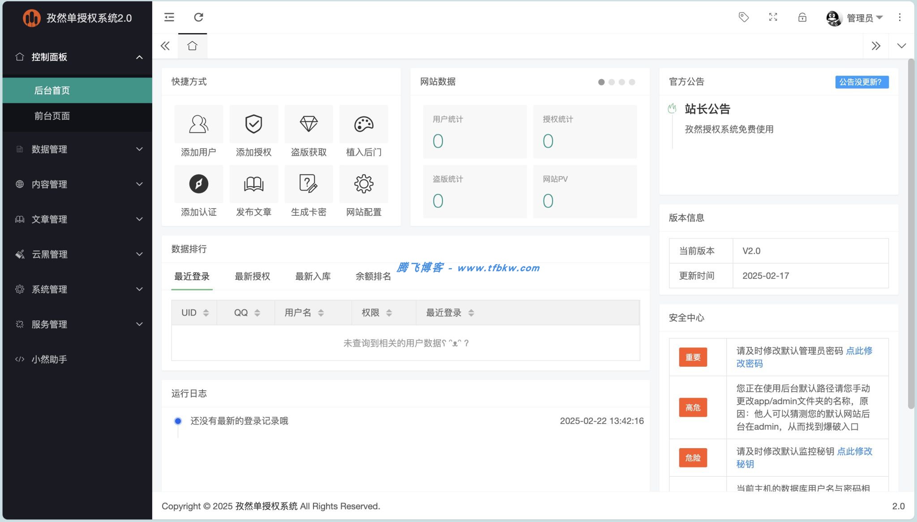Open the 管理员 account dropdown
This screenshot has width=917, height=522.
861,17
